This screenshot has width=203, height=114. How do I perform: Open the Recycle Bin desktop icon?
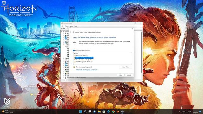(x=4, y=3)
